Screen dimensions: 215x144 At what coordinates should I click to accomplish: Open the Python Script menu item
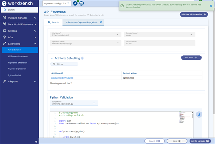click(x=14, y=75)
